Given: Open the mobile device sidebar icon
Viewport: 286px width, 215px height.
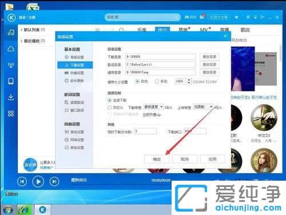Looking at the screenshot, I should tap(11, 81).
